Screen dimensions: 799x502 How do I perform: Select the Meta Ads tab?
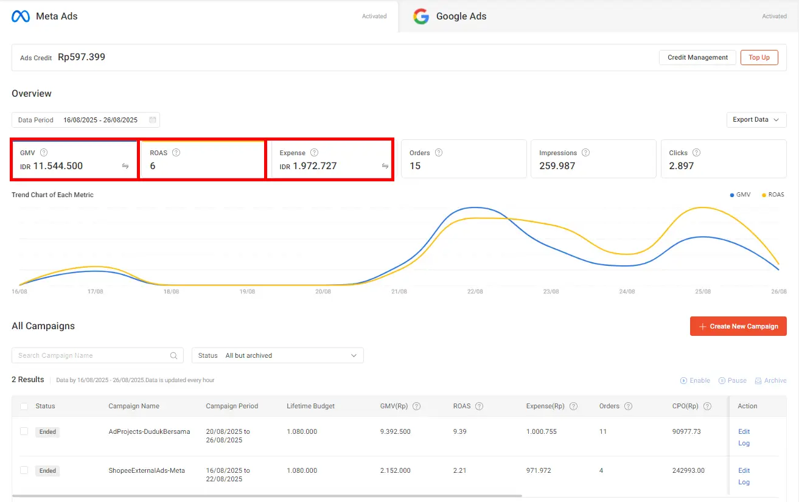pos(57,16)
